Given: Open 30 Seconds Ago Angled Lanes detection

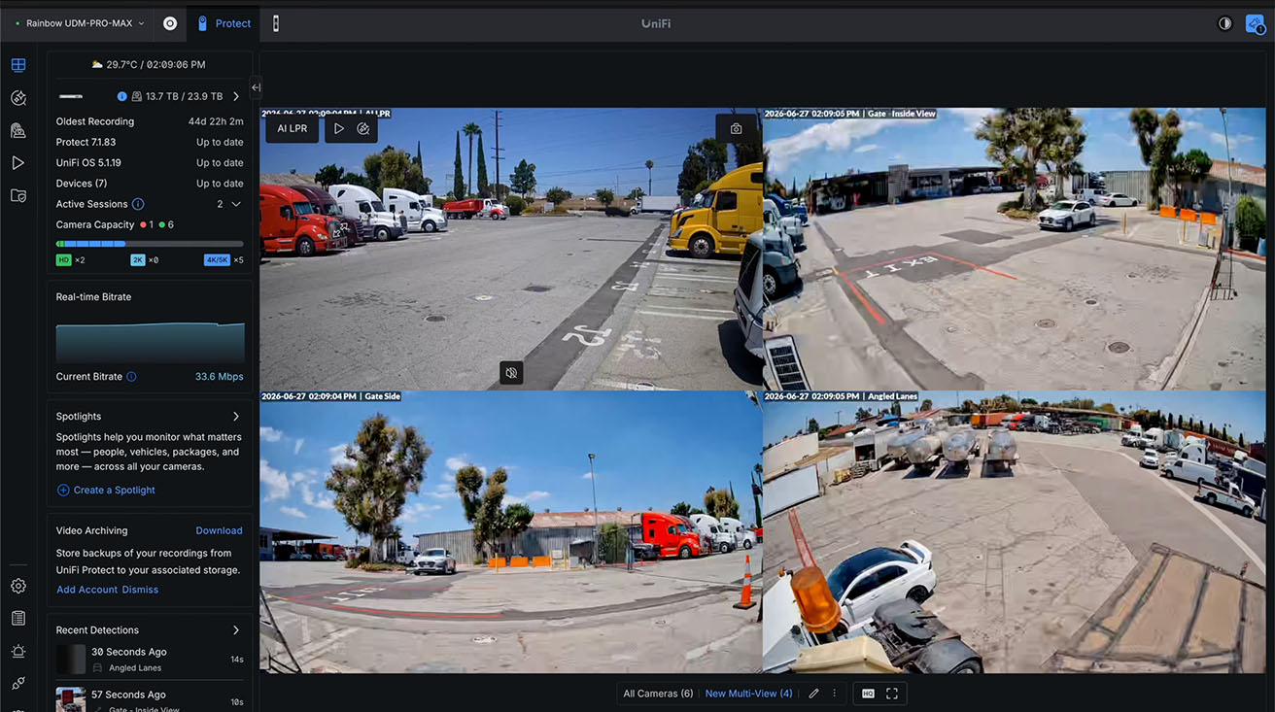Looking at the screenshot, I should pos(150,660).
